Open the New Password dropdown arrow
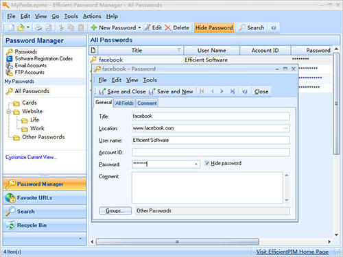The width and height of the screenshot is (343, 257). (139, 27)
